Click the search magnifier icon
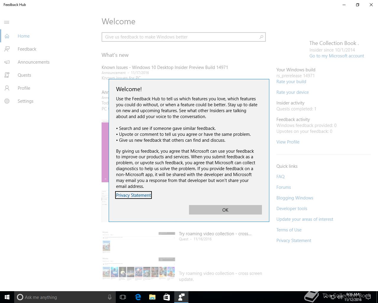Screen dimensions: 378x303 pyautogui.click(x=261, y=37)
